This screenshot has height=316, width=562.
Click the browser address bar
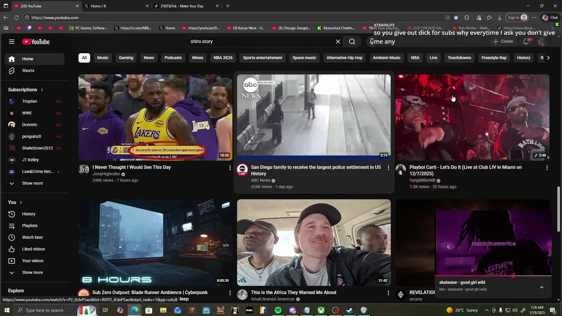click(233, 18)
